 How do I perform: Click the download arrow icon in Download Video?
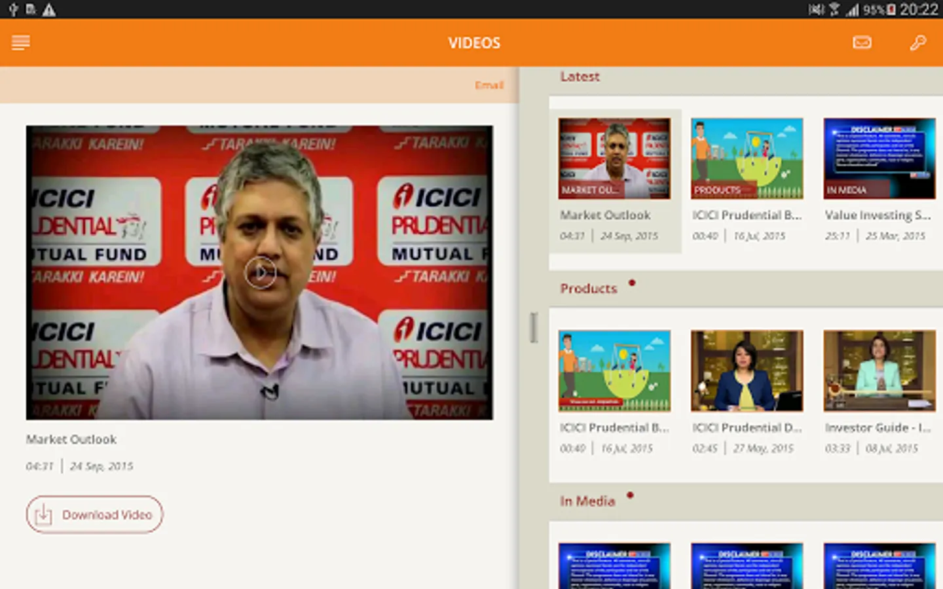[x=43, y=514]
